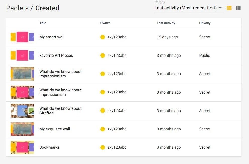This screenshot has height=164, width=249.
Task: Click the Sort by dropdown arrow
Action: pos(220,8)
